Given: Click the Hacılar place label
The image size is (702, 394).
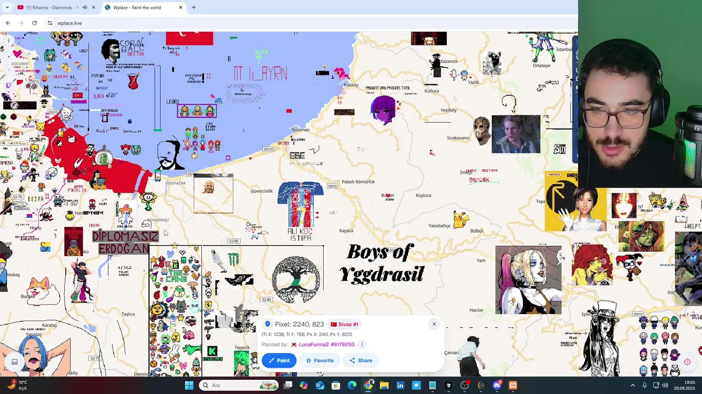Looking at the screenshot, I should tap(477, 310).
